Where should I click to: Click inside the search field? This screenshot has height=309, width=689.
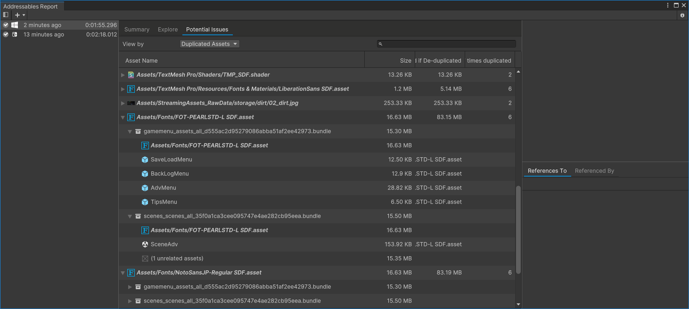445,43
